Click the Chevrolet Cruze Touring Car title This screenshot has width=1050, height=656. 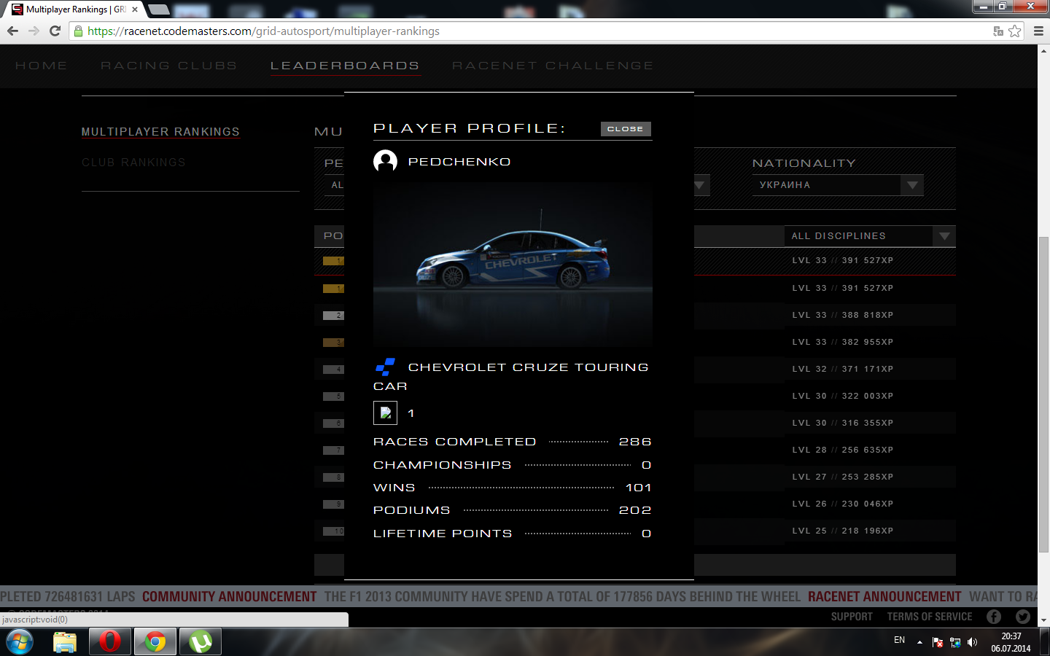(511, 377)
